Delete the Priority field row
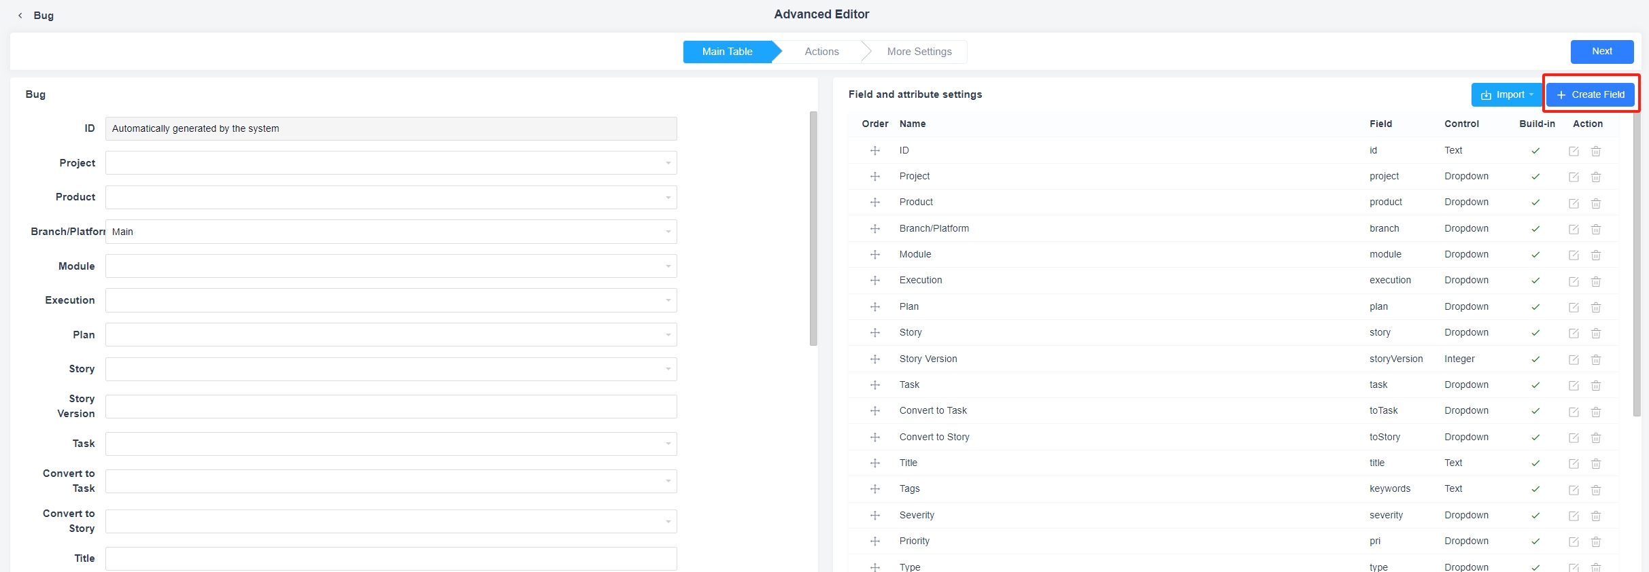 point(1596,542)
